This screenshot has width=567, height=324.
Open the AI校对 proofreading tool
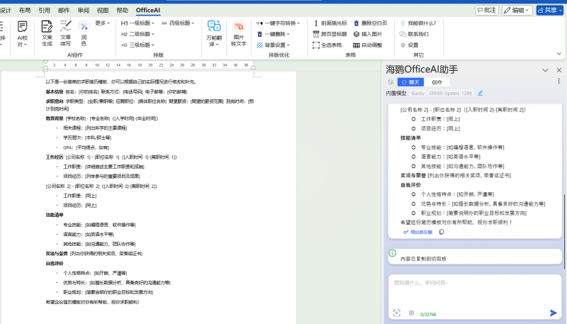pyautogui.click(x=22, y=33)
